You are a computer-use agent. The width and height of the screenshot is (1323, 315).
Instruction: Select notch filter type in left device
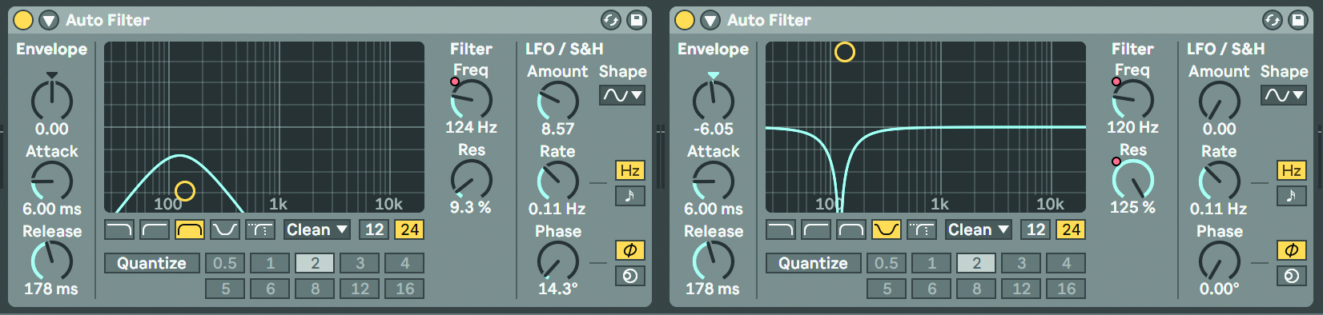225,230
